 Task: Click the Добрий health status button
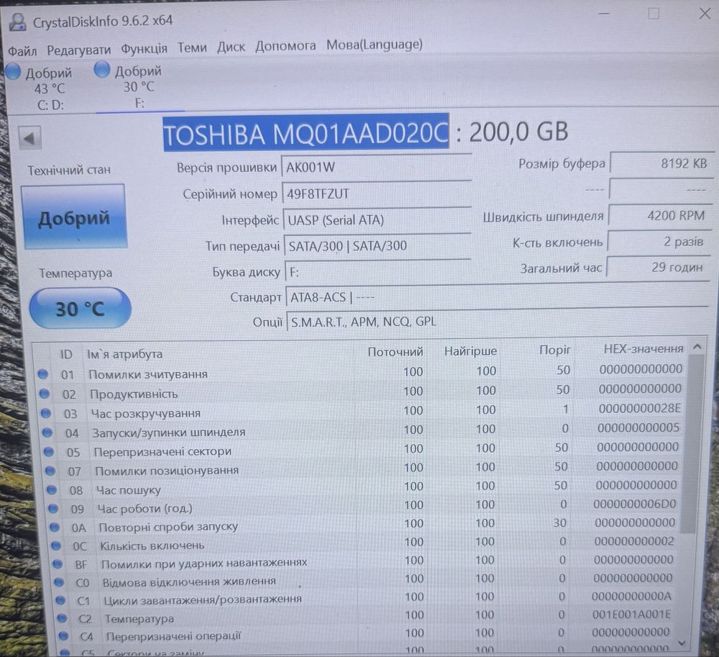coord(74,217)
